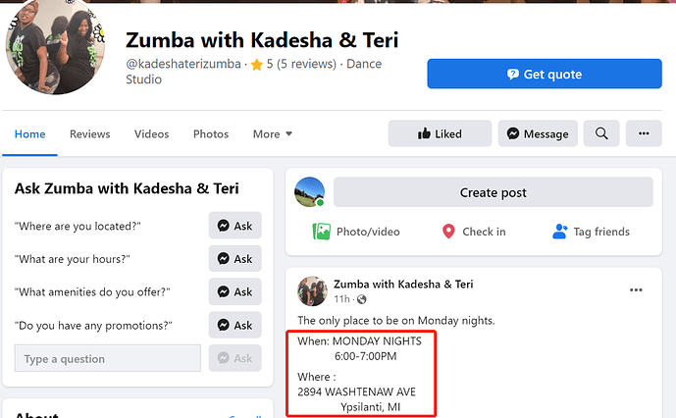Open the post options three-dot menu

click(636, 289)
